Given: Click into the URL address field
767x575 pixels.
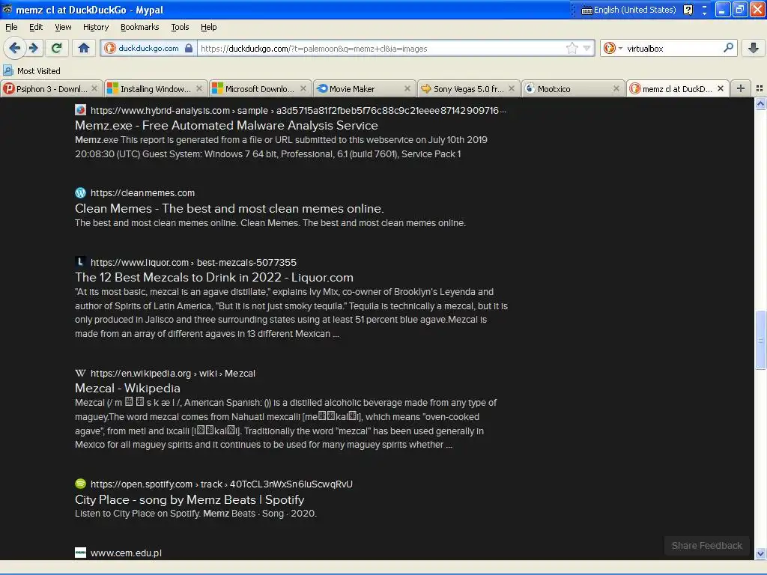Looking at the screenshot, I should click(x=381, y=49).
